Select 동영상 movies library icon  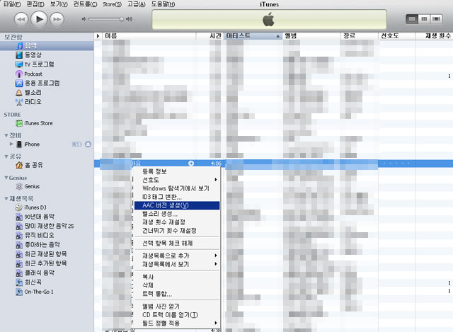pyautogui.click(x=19, y=55)
